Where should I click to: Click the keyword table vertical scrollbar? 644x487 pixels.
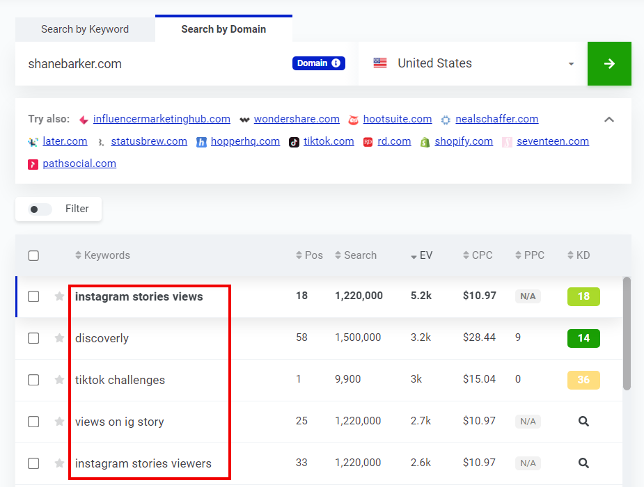point(627,333)
